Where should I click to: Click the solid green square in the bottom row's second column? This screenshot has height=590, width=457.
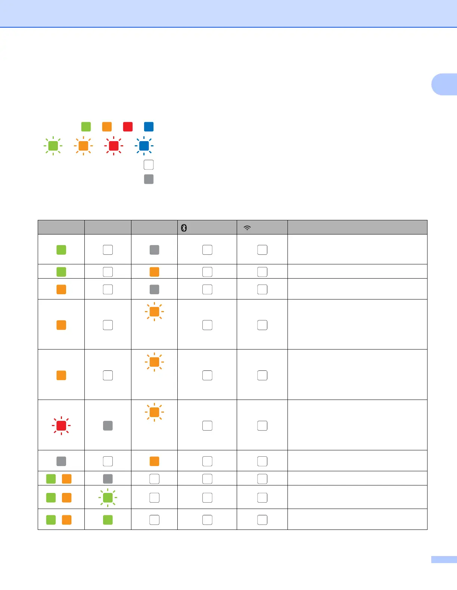[108, 520]
